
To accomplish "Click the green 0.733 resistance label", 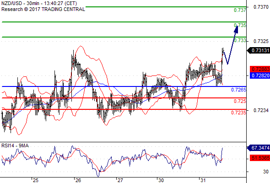I will [240, 40].
